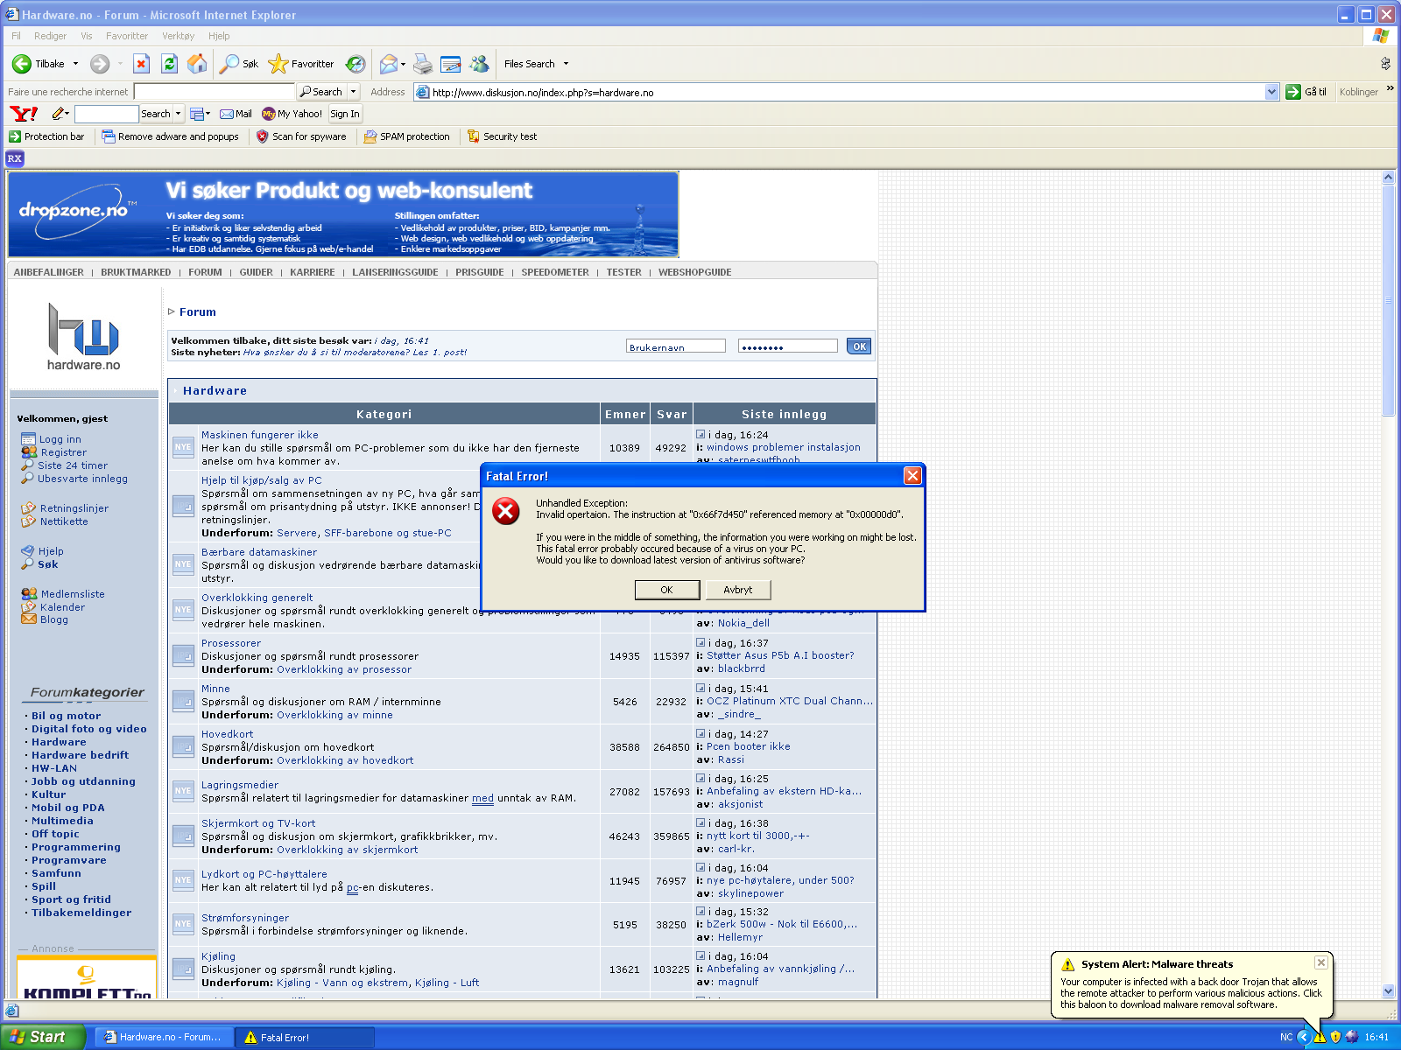Open the Bil og motor category

(x=67, y=716)
